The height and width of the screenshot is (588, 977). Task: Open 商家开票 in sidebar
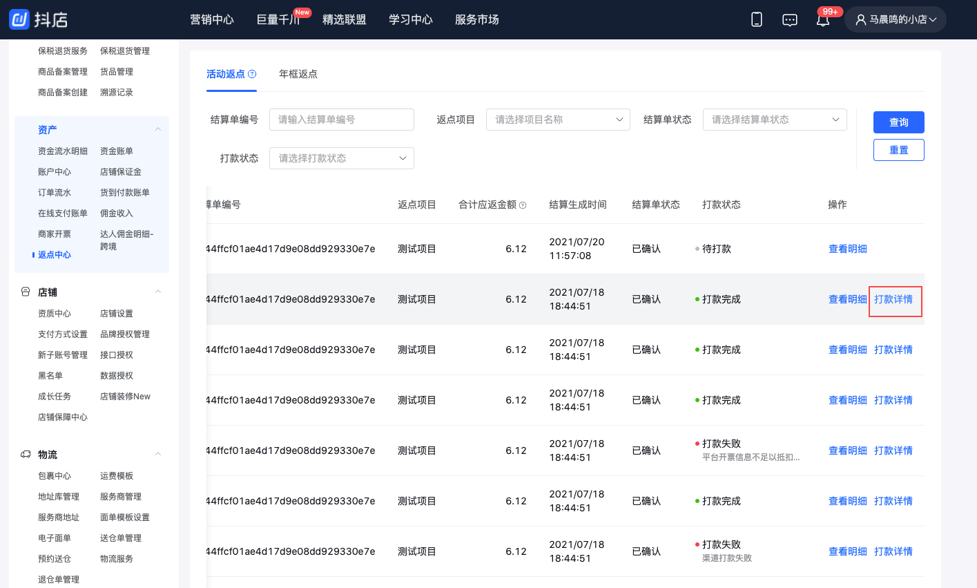coord(55,234)
